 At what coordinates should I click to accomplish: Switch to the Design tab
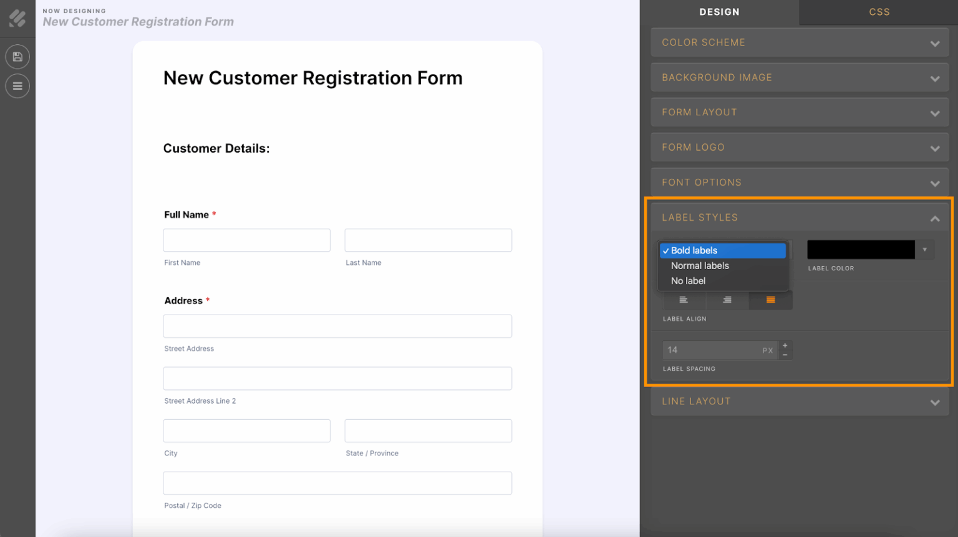(x=720, y=11)
